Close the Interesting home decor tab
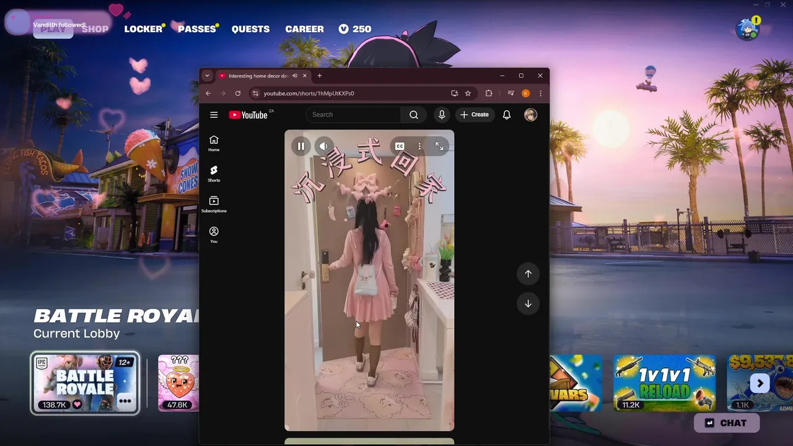The height and width of the screenshot is (446, 793). 304,76
